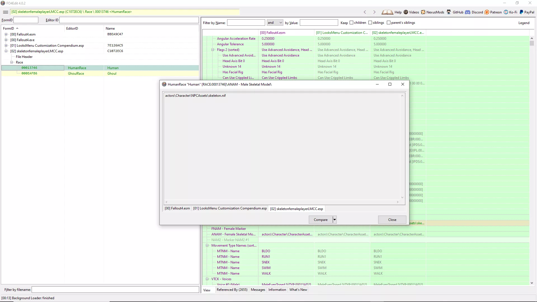Click the Ko-Fi icon
This screenshot has width=537, height=302.
(x=506, y=12)
